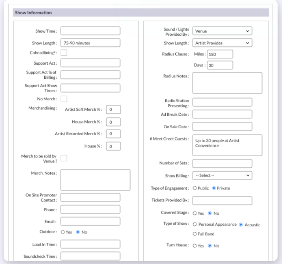Screen dimensions: 282x264
Task: Pick Personal Appearance show type
Action: 195,224
